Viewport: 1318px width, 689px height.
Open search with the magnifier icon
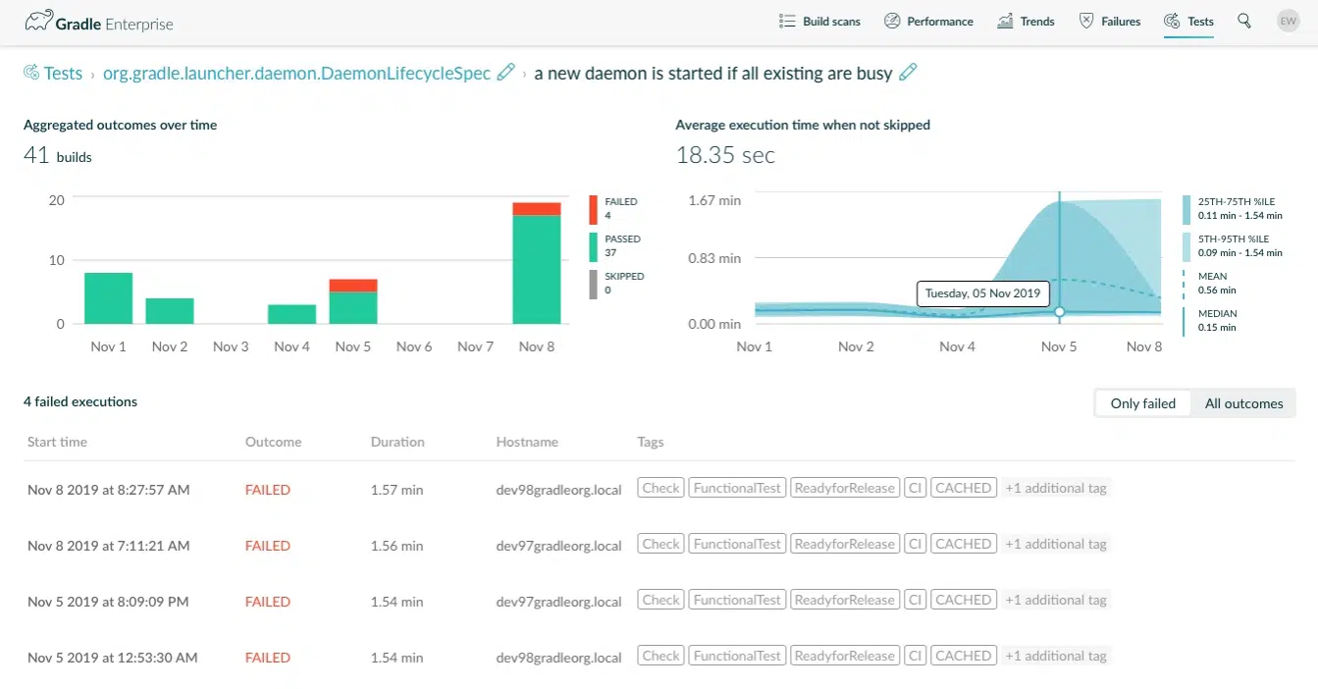(x=1243, y=20)
